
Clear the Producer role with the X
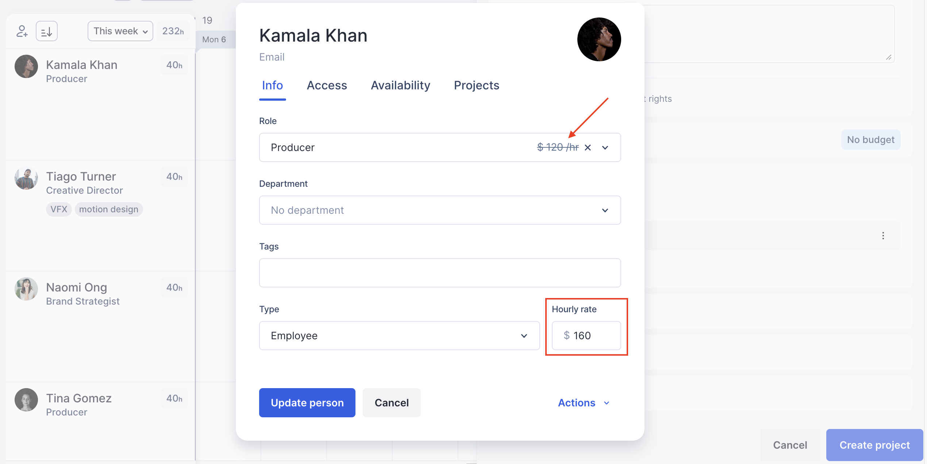pyautogui.click(x=588, y=148)
